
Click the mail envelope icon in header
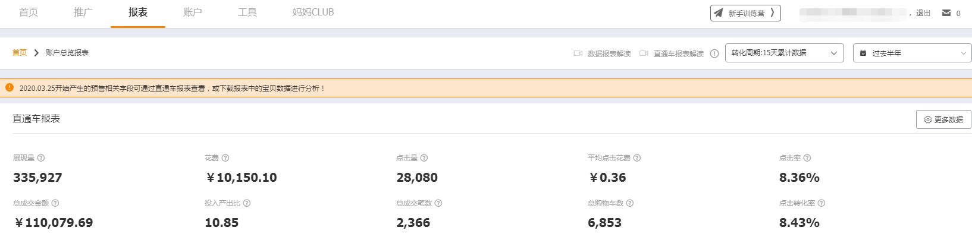946,13
